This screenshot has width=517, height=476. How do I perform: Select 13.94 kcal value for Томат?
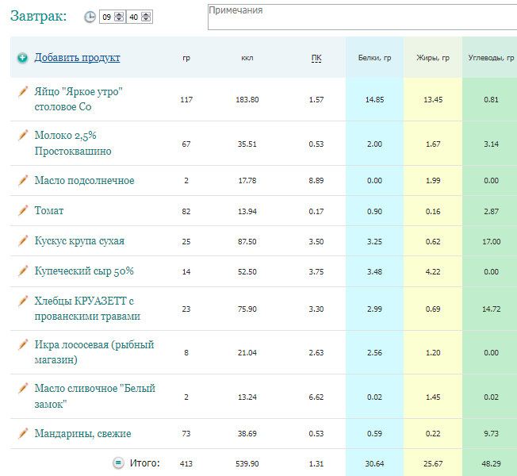click(x=247, y=212)
